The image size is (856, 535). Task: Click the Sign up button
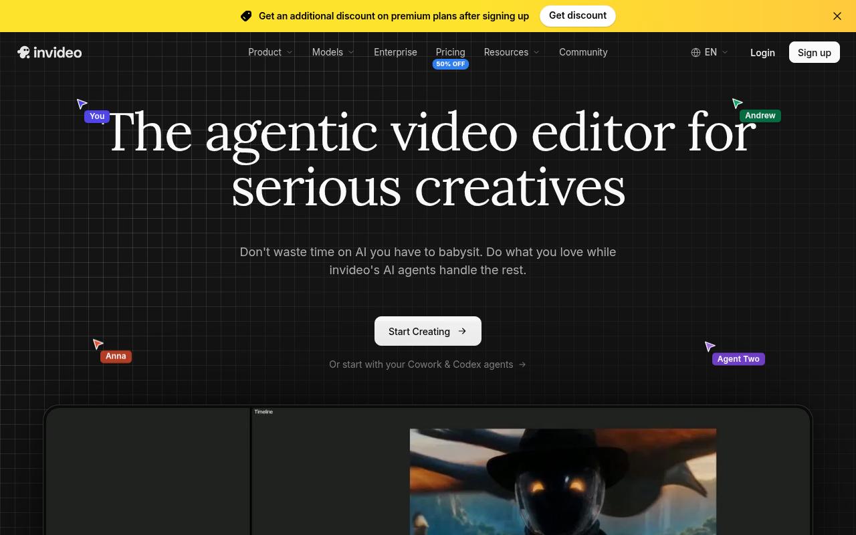[x=815, y=52]
